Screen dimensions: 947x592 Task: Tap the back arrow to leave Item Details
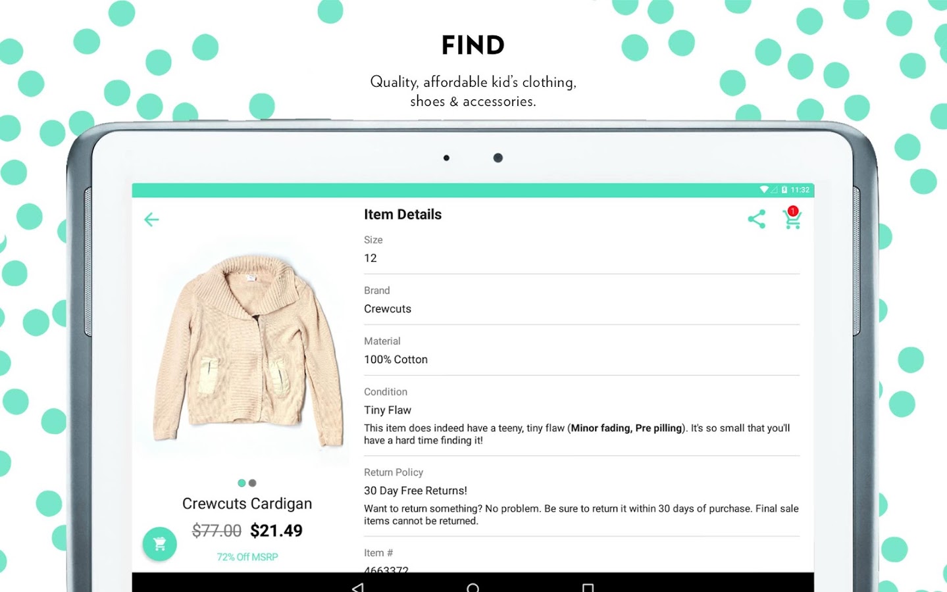[x=151, y=219]
